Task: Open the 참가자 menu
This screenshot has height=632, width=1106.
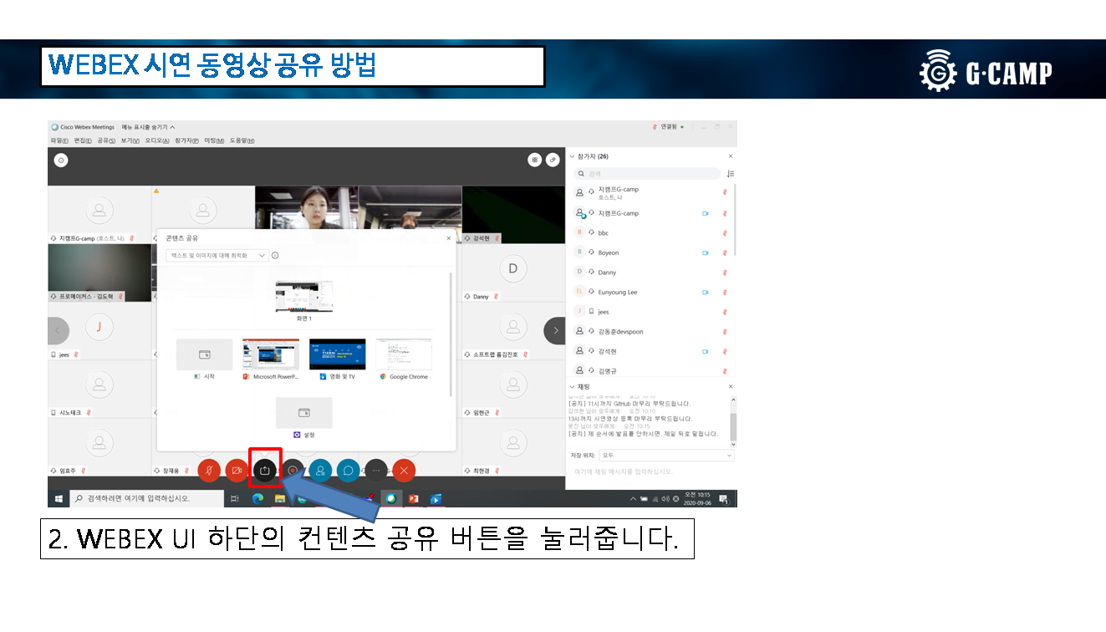Action: pyautogui.click(x=186, y=140)
